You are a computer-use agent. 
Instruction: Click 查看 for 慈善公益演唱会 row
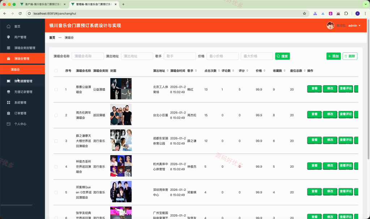pos(314,89)
